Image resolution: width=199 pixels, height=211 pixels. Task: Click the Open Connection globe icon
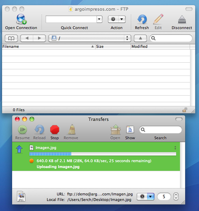(x=21, y=19)
